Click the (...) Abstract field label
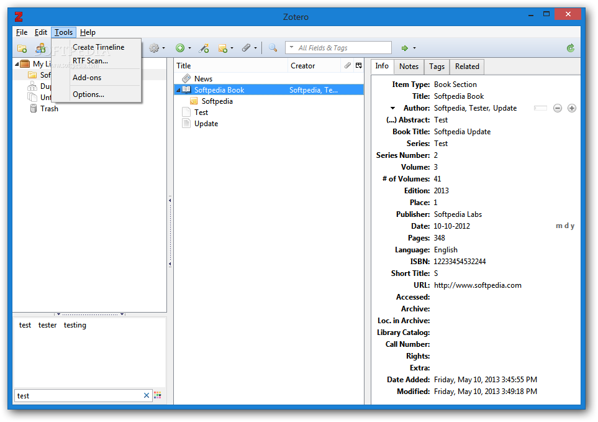This screenshot has width=598, height=422. tap(408, 120)
